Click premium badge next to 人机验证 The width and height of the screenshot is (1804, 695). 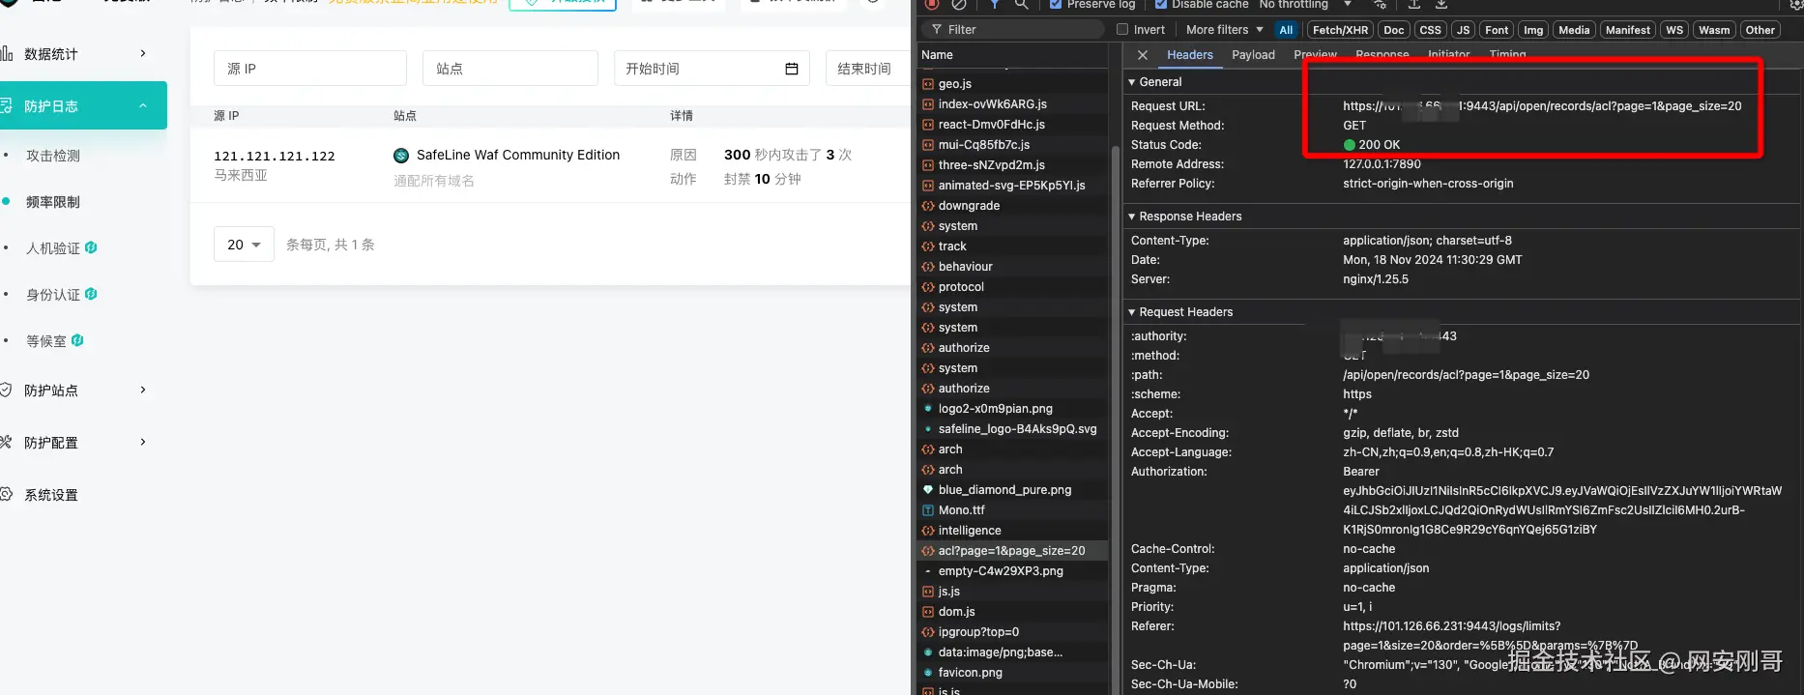coord(91,247)
